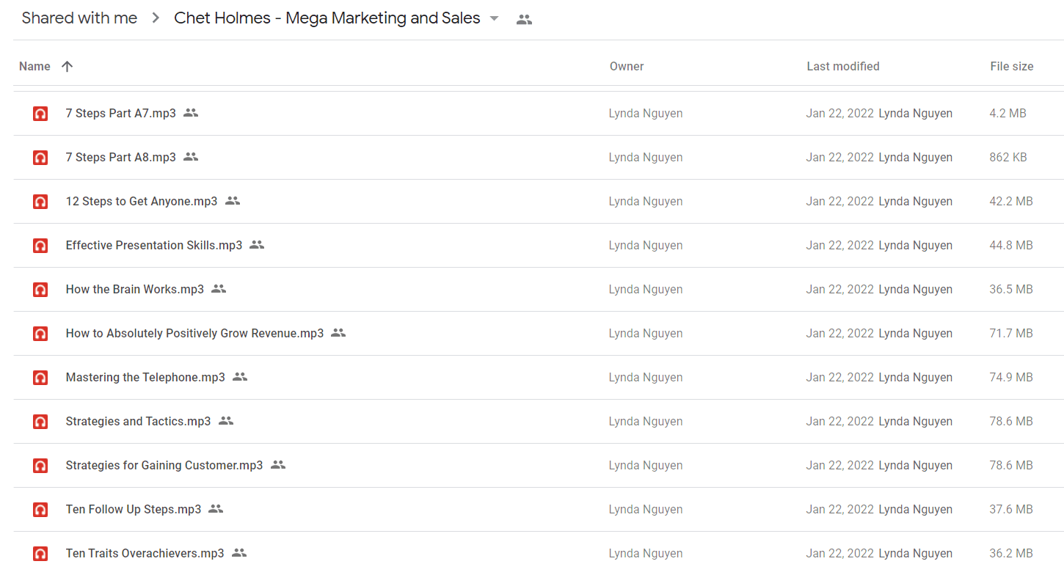
Task: Click shared people icon beside Strategies for Gaining Customer.mp3
Action: click(x=278, y=465)
